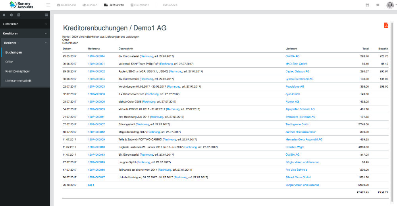Open reference 12074000011
397x206 pixels.
[x=96, y=117]
